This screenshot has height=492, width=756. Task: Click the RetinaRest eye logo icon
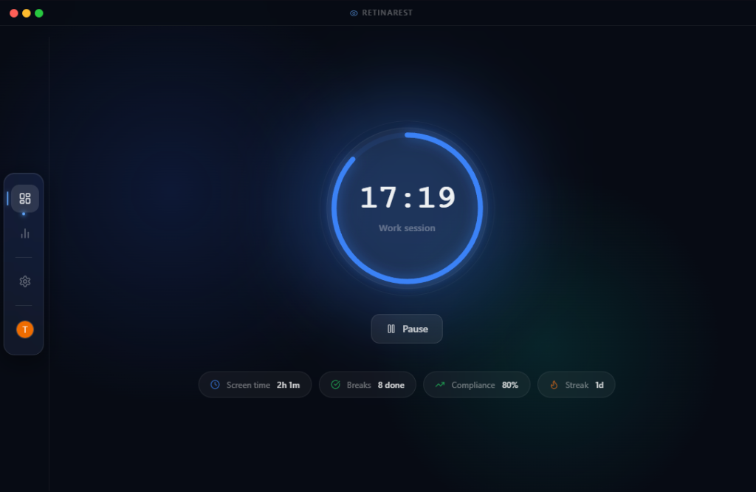pos(354,13)
